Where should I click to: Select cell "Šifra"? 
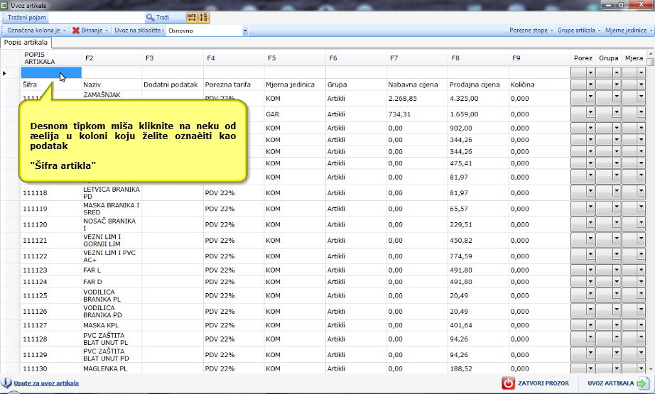(x=51, y=84)
